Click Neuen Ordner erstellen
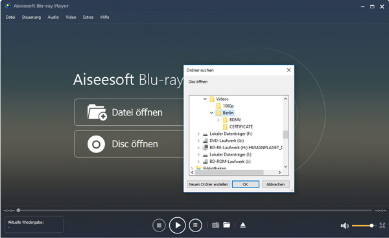The image size is (389, 238). click(x=208, y=184)
